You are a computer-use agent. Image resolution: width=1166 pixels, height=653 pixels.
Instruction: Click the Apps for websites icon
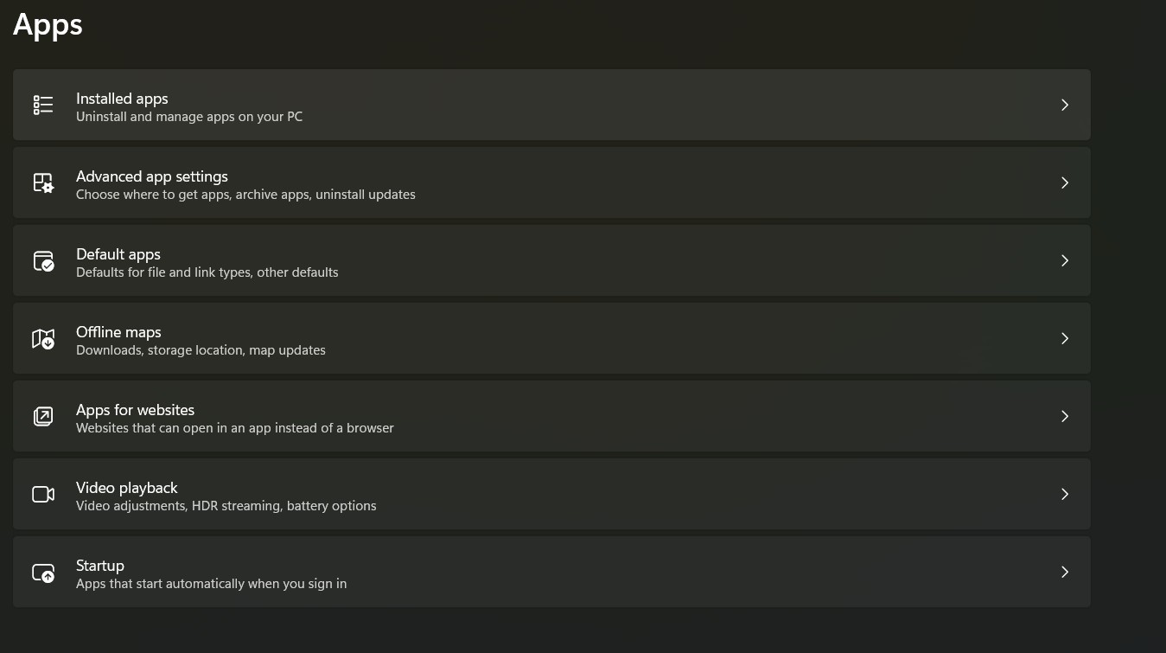click(43, 416)
